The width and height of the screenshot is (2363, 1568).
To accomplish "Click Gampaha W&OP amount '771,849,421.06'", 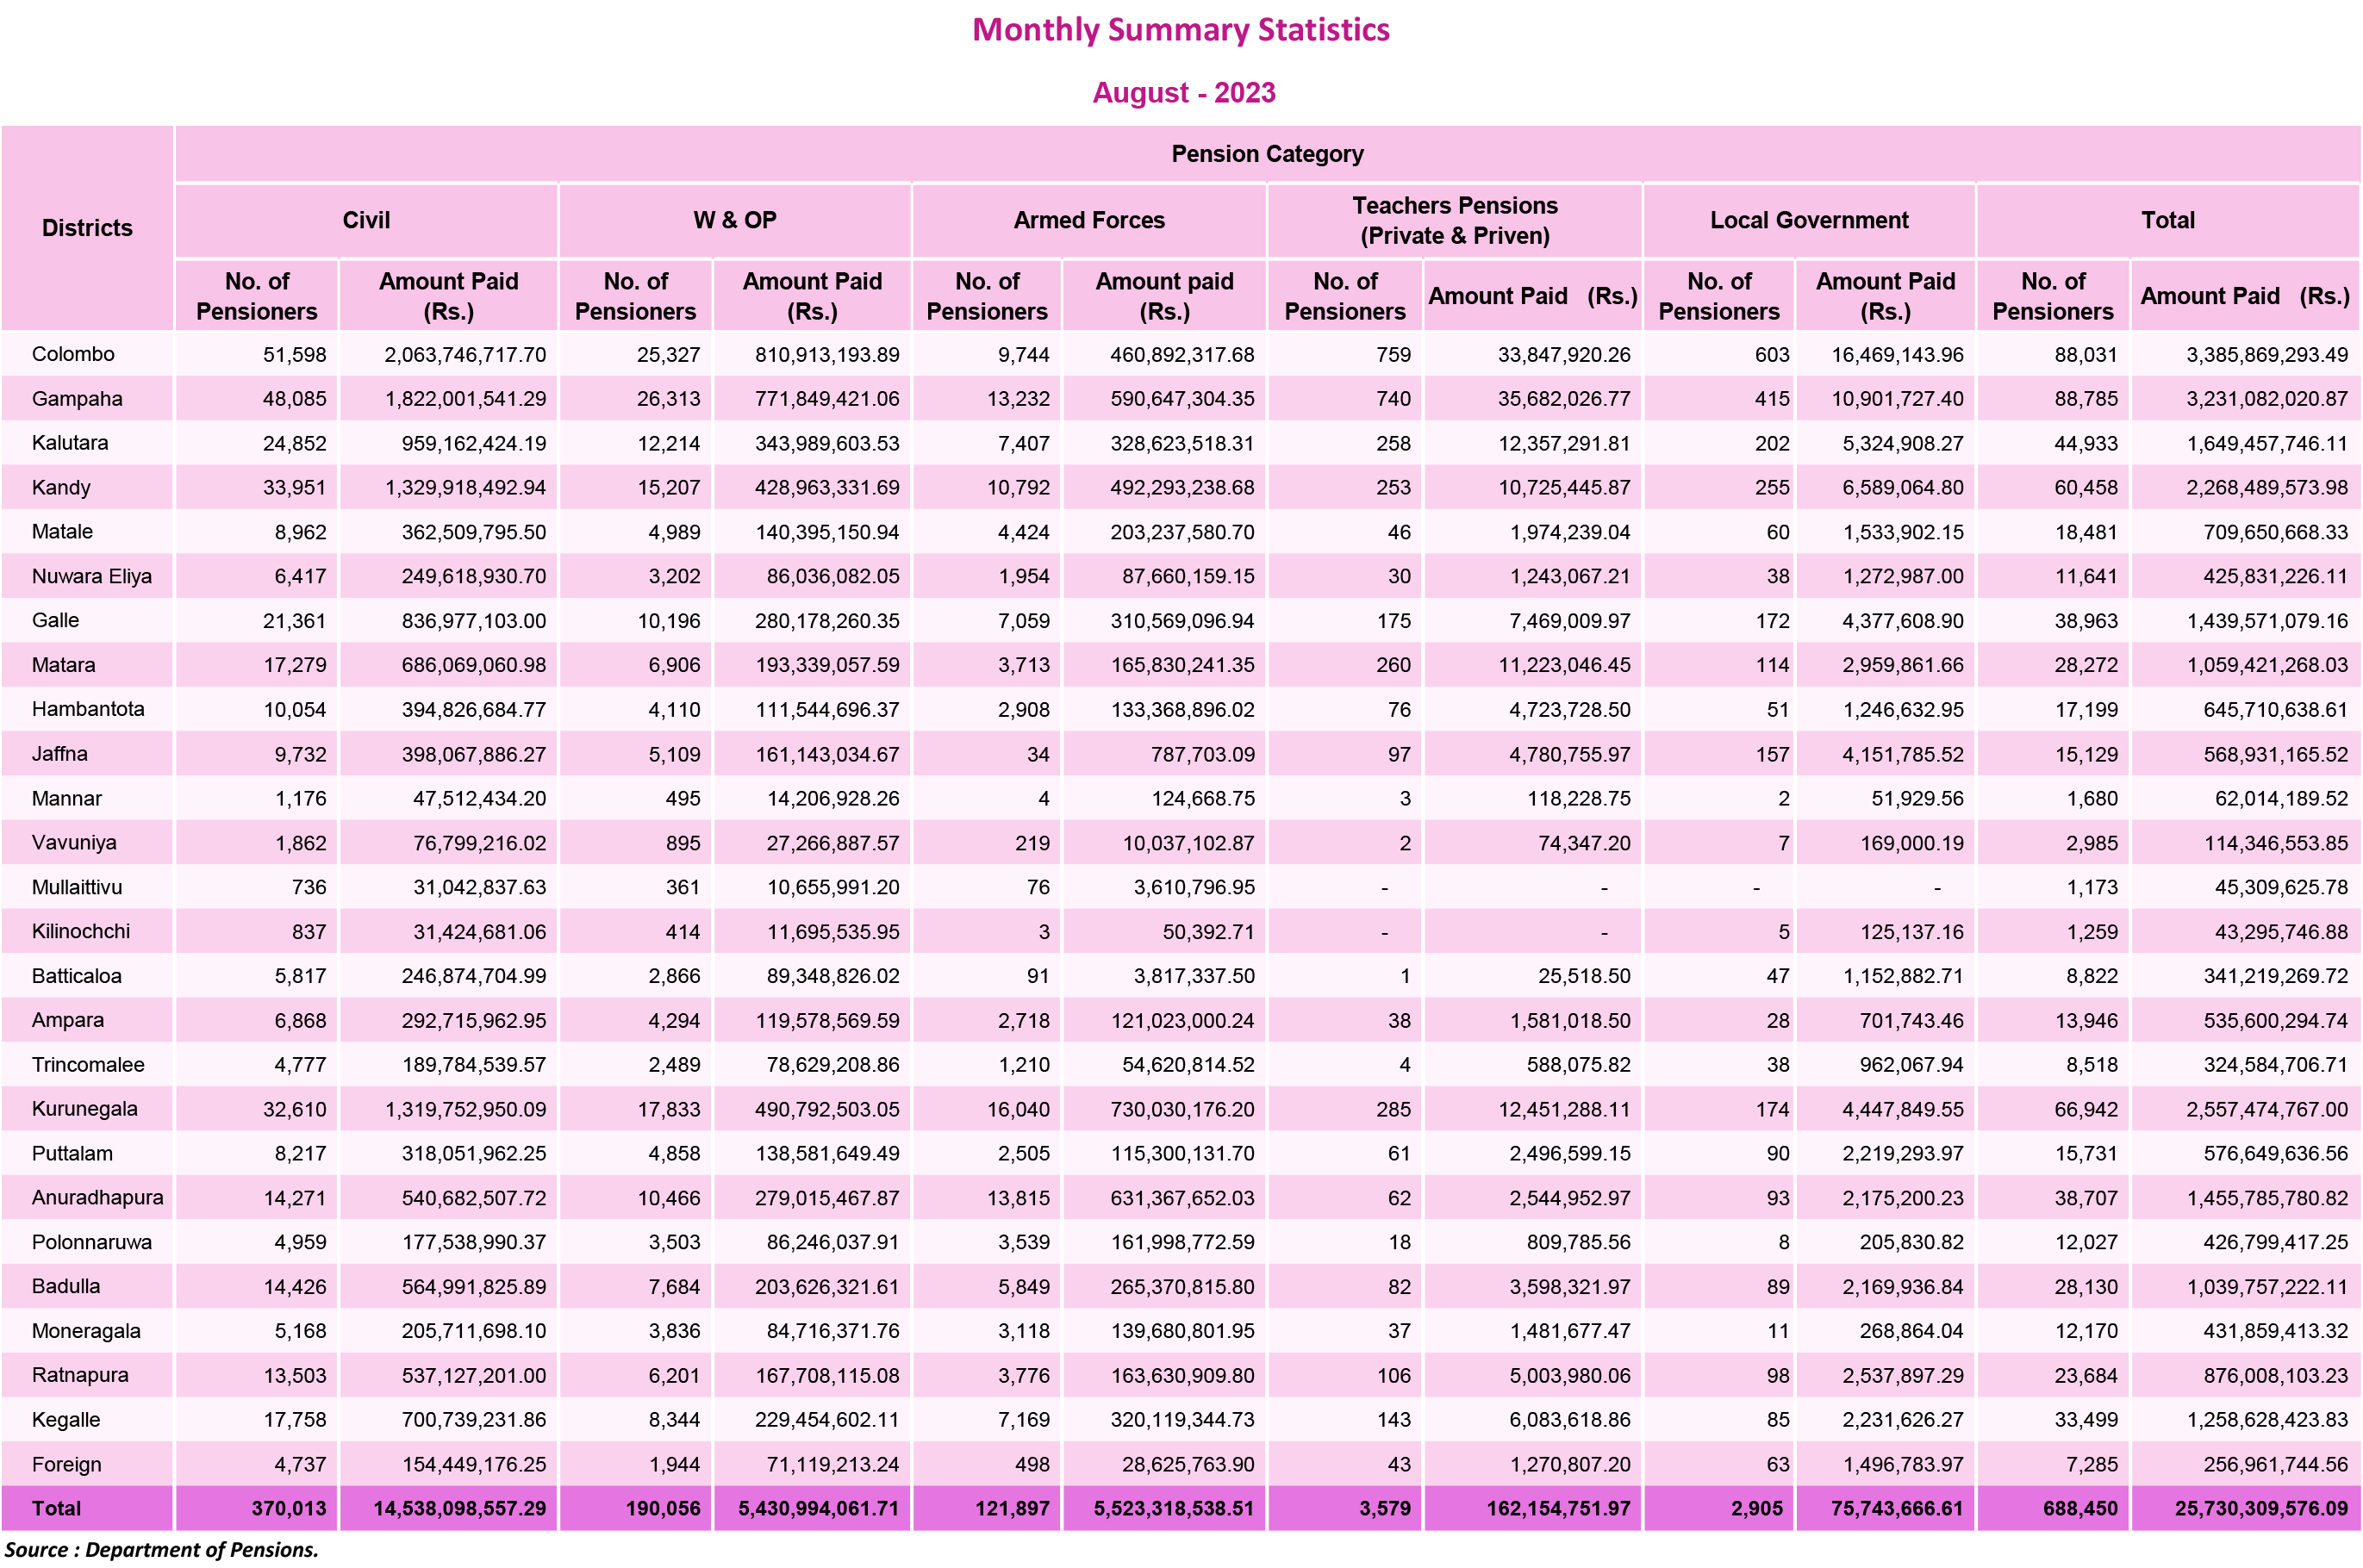I will click(x=827, y=399).
